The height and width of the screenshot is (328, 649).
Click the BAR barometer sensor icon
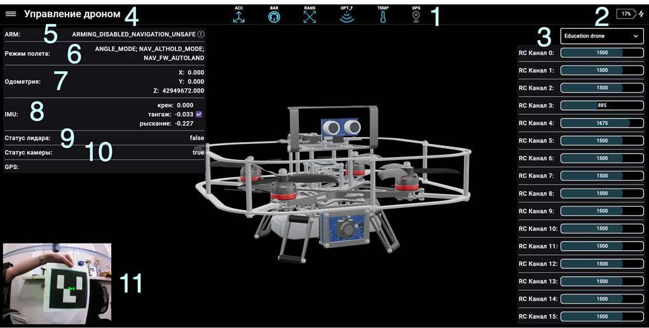[x=274, y=16]
